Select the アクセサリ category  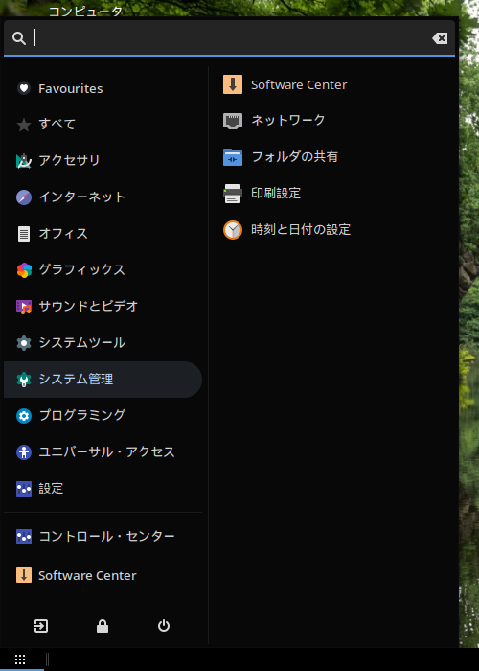click(x=103, y=161)
